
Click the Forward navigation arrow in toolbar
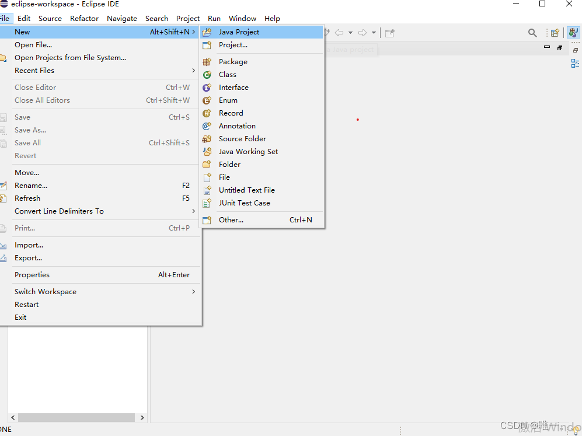(363, 33)
